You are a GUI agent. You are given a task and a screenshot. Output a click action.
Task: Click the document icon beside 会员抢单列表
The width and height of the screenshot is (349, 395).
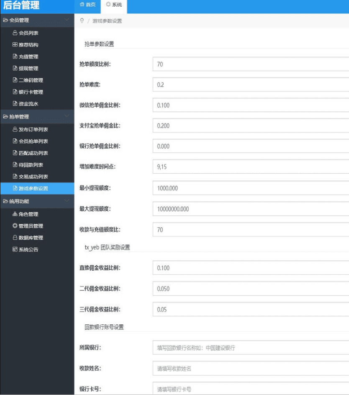click(x=15, y=141)
